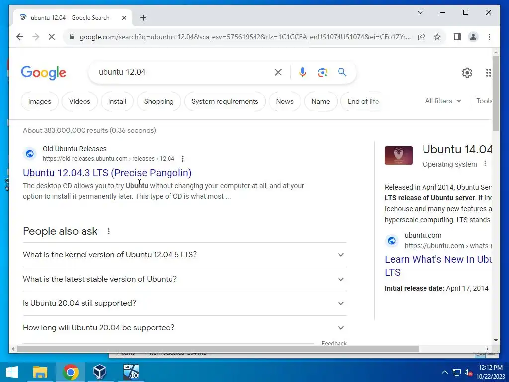Image resolution: width=509 pixels, height=382 pixels.
Task: Click the Feedback link under questions
Action: tap(334, 343)
